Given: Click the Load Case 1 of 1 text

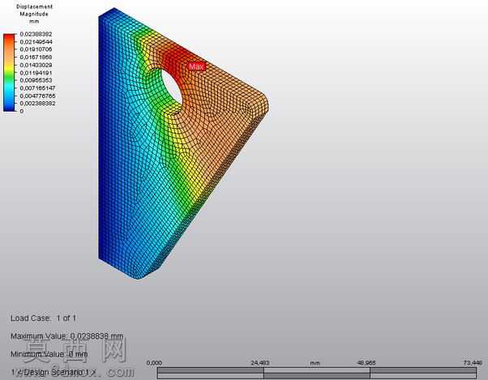Looking at the screenshot, I should coord(43,318).
